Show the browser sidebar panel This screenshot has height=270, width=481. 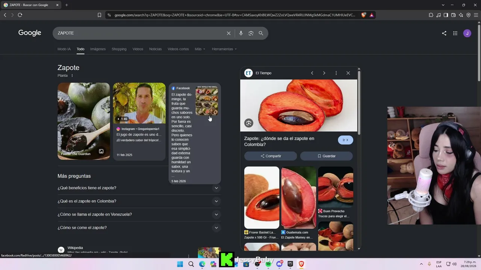[446, 15]
